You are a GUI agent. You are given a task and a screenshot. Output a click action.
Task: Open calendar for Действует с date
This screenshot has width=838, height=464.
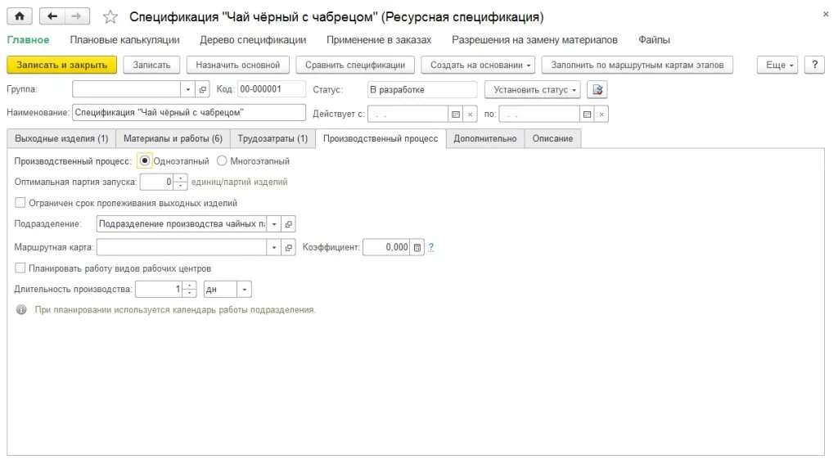tap(455, 115)
